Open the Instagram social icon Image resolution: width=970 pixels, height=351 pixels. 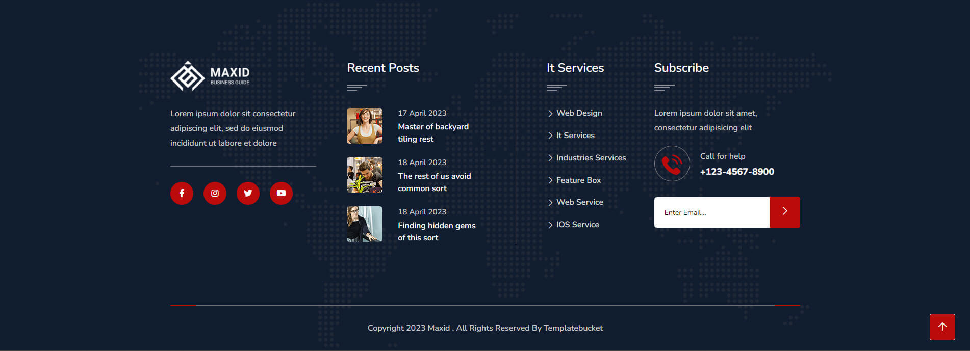pos(215,193)
